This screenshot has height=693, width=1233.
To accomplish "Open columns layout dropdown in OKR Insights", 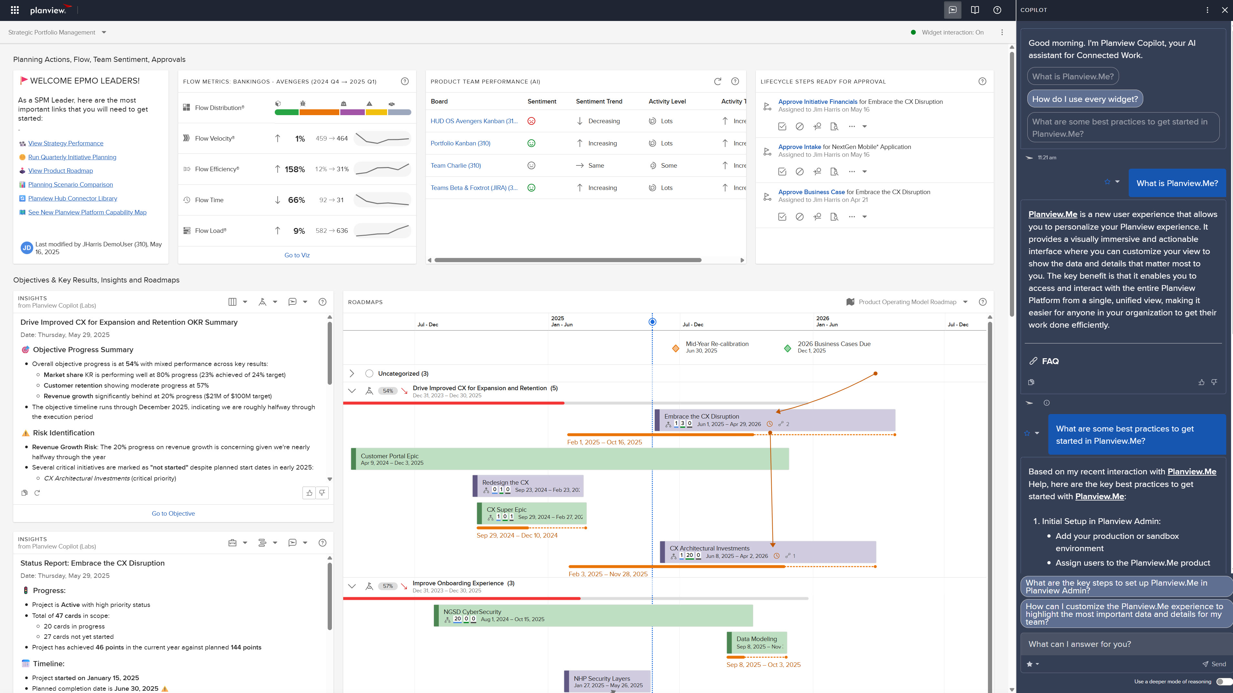I will (238, 302).
